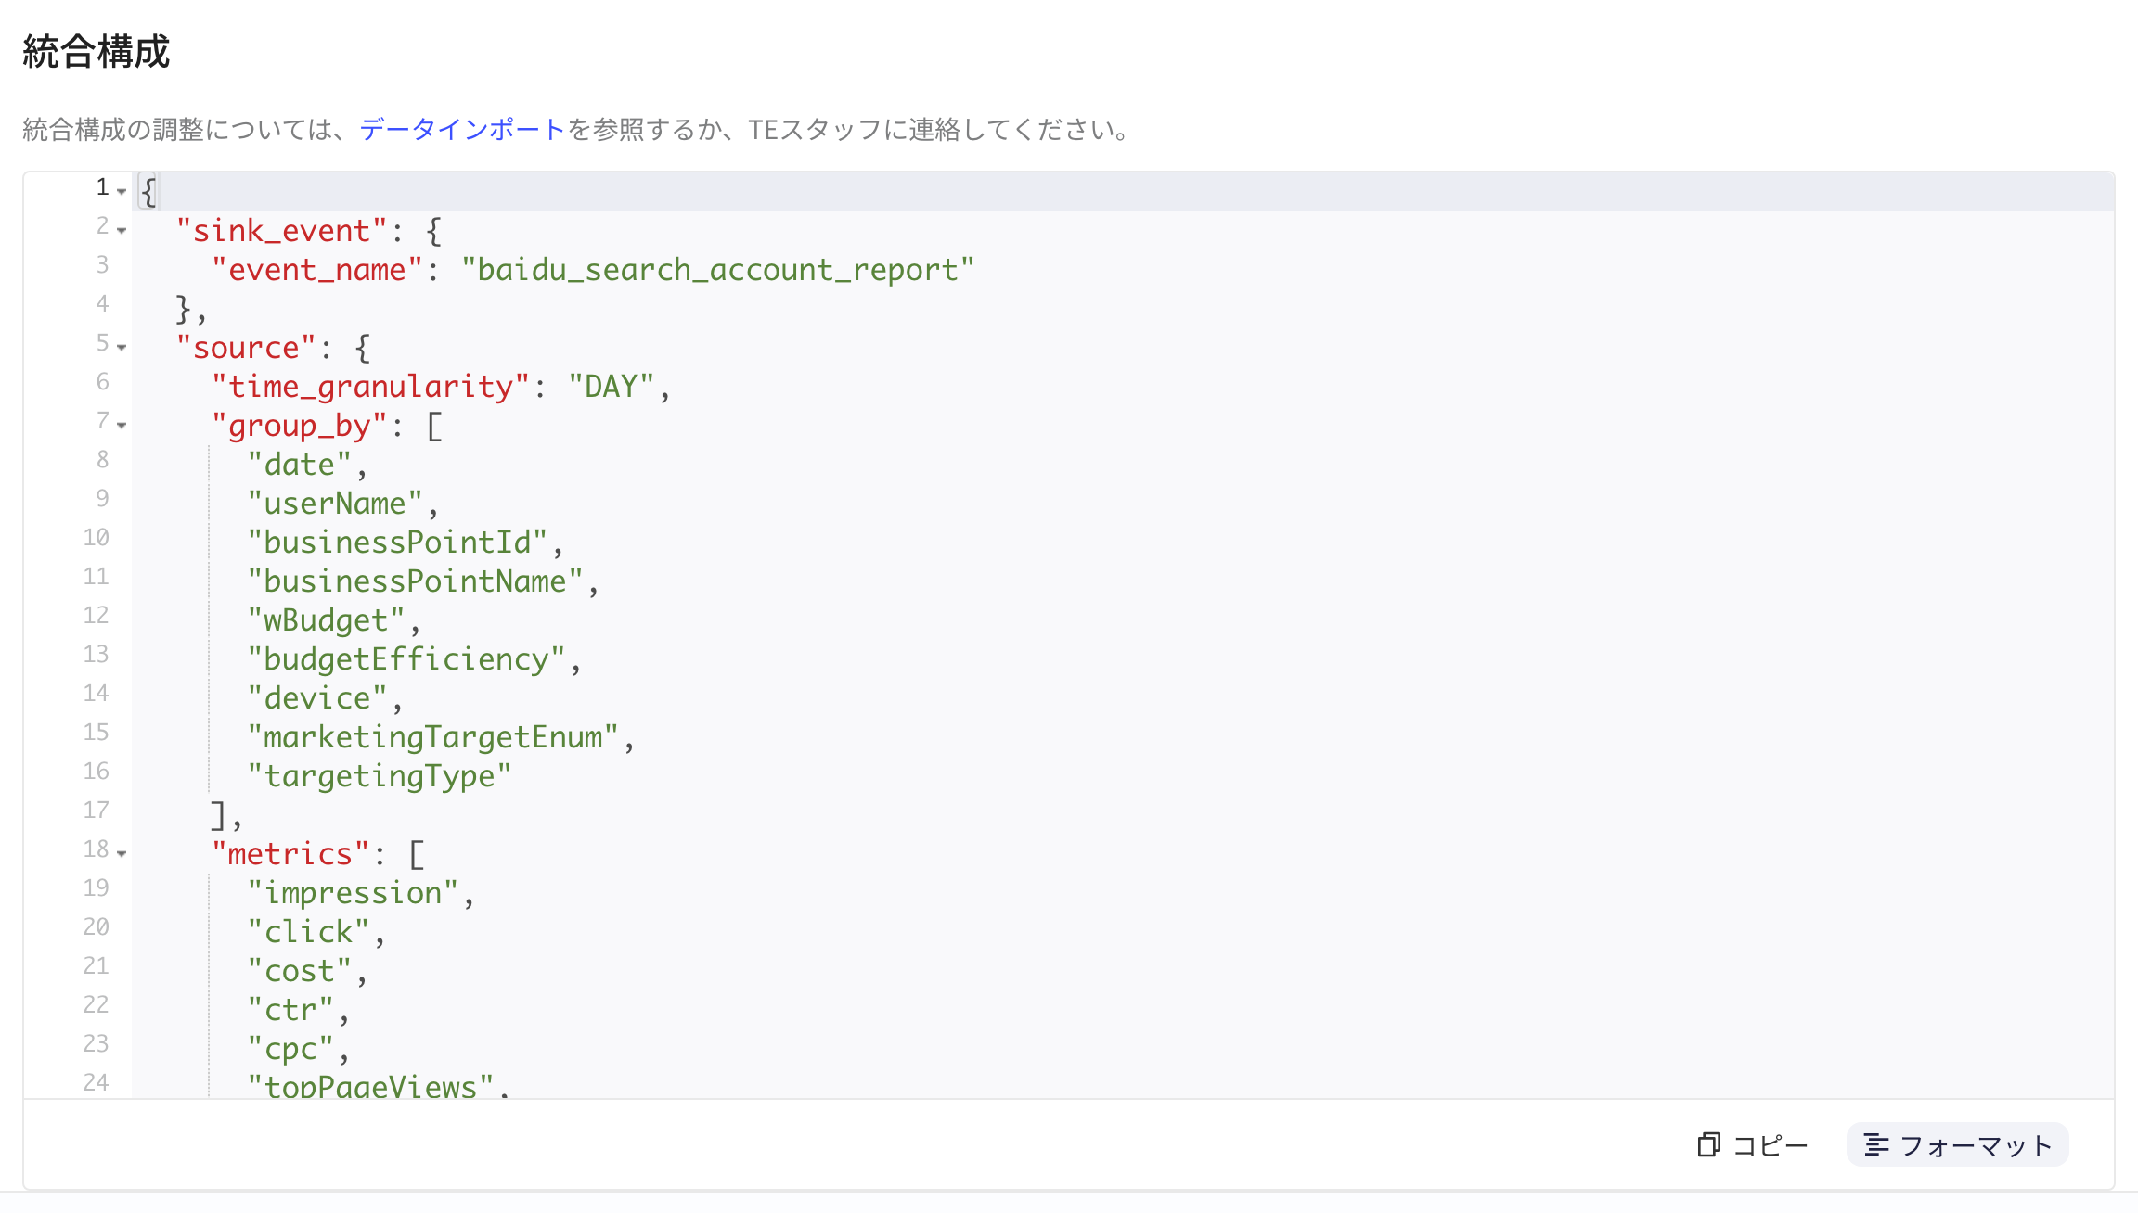Click the "time_granularity" key
The width and height of the screenshot is (2138, 1213).
tap(370, 387)
